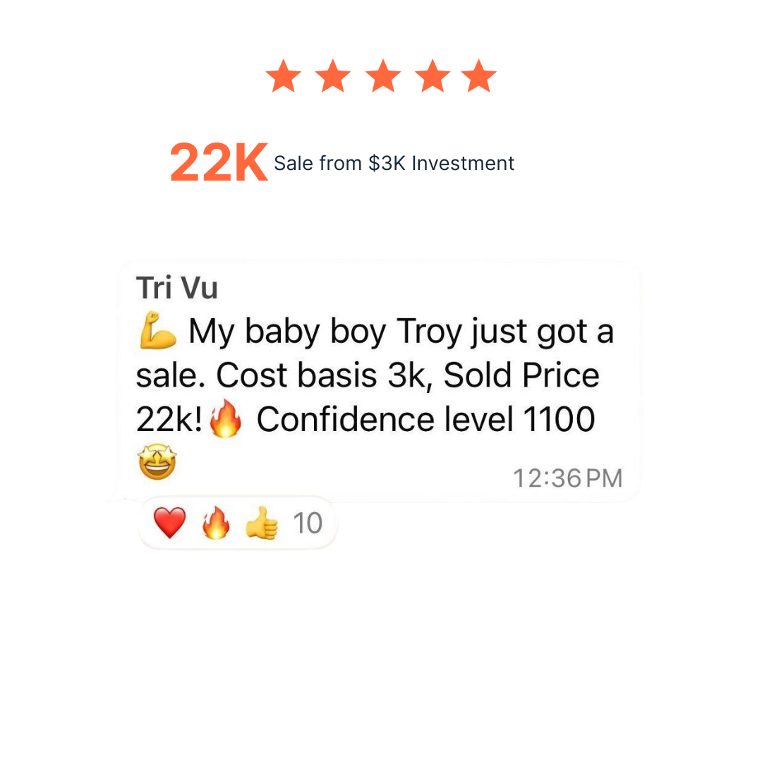
Task: Click the large orange "22K" headline
Action: (x=219, y=164)
